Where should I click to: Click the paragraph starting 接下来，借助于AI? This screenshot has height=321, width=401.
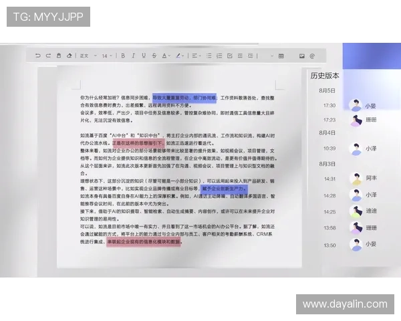click(177, 215)
